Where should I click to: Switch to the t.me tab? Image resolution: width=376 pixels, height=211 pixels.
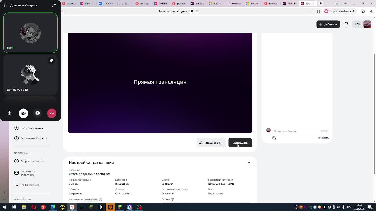coord(124,4)
